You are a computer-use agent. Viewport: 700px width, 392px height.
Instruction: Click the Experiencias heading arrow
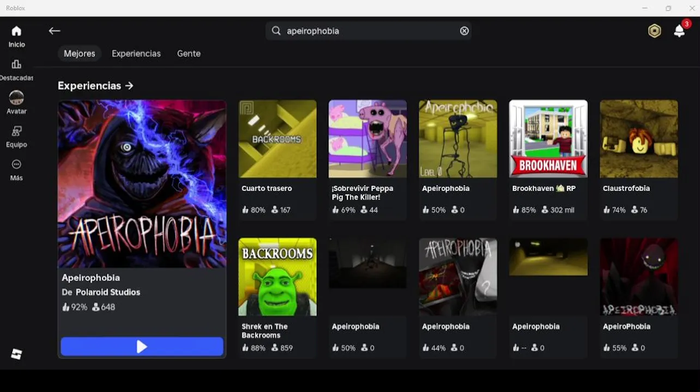(129, 85)
